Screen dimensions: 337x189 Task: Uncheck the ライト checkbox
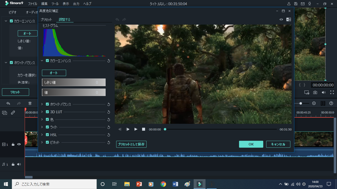coord(47,127)
